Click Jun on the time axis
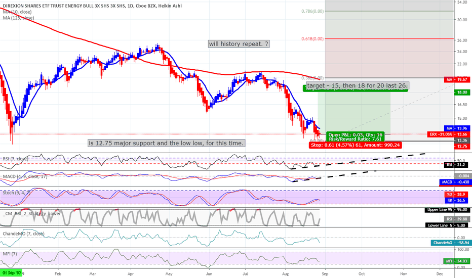472x278 pixels. point(209,274)
